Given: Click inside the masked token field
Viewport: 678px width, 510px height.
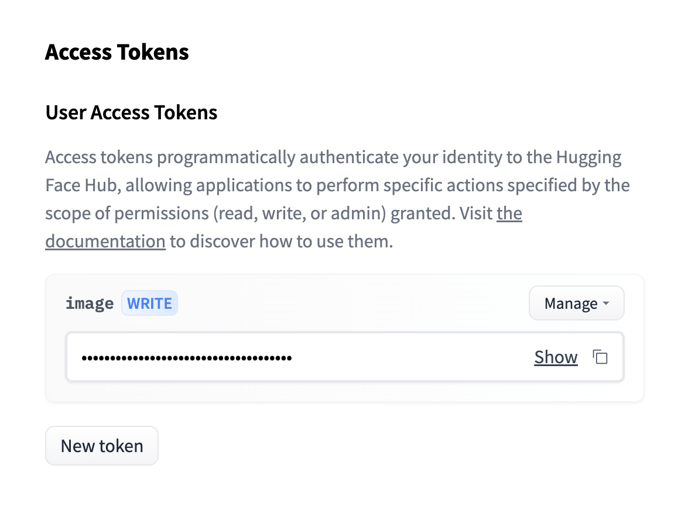Looking at the screenshot, I should [x=410, y=357].
